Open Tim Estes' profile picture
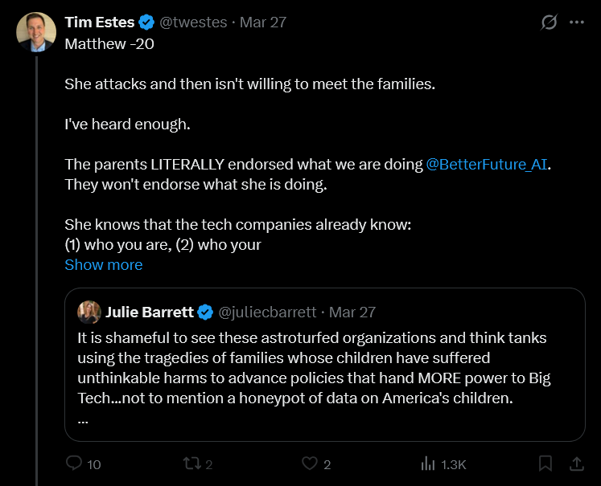 [x=37, y=32]
